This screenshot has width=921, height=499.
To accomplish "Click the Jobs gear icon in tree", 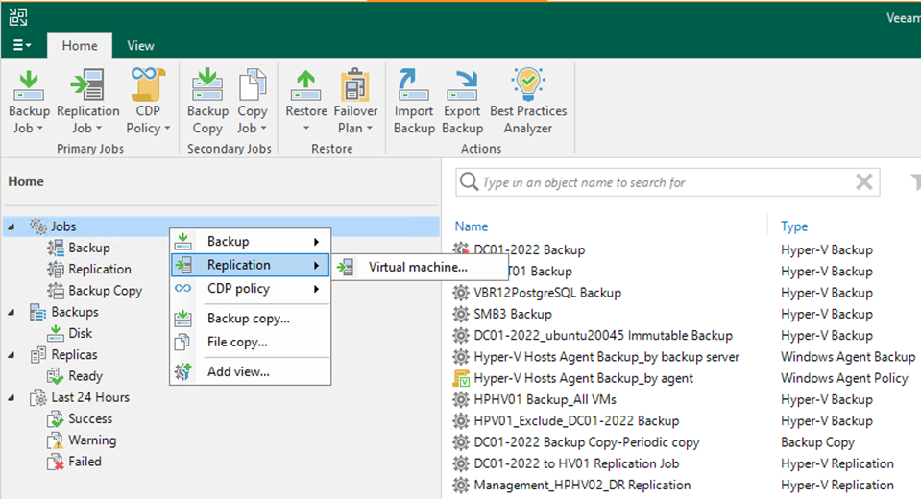I will click(38, 226).
